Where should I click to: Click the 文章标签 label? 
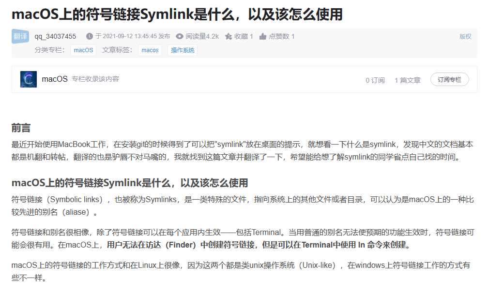point(117,50)
